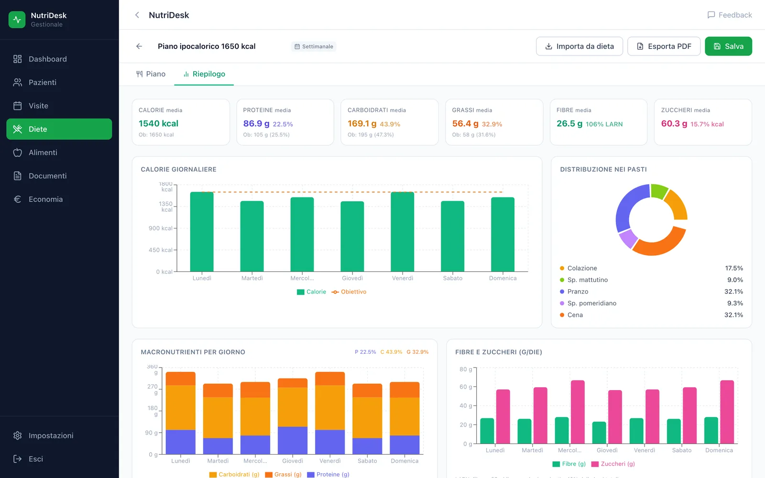Open the Feedback link
765x478 pixels.
click(730, 15)
